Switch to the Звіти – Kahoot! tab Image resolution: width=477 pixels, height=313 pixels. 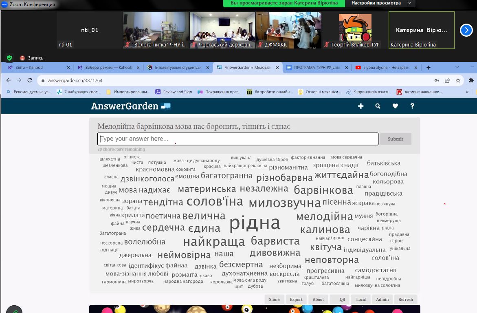click(x=37, y=68)
